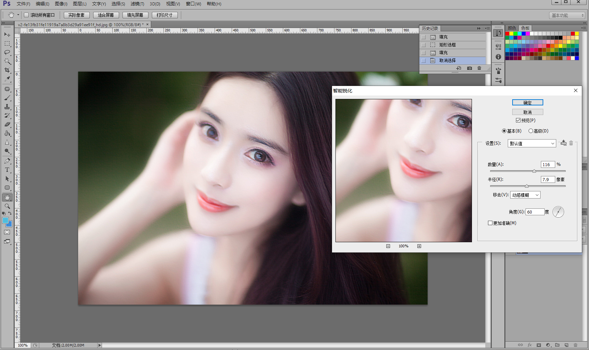
Task: Select the Type tool
Action: pos(7,170)
